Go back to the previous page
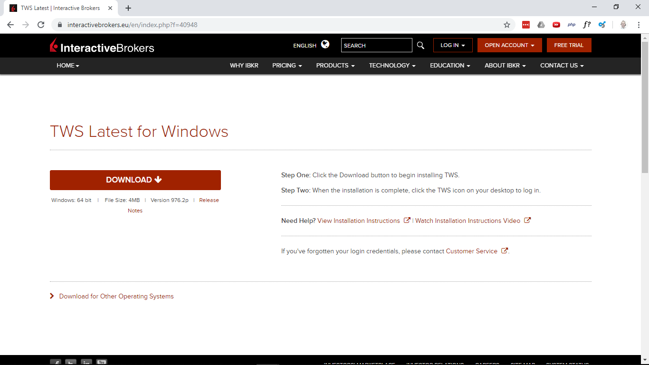This screenshot has width=649, height=365. (10, 25)
